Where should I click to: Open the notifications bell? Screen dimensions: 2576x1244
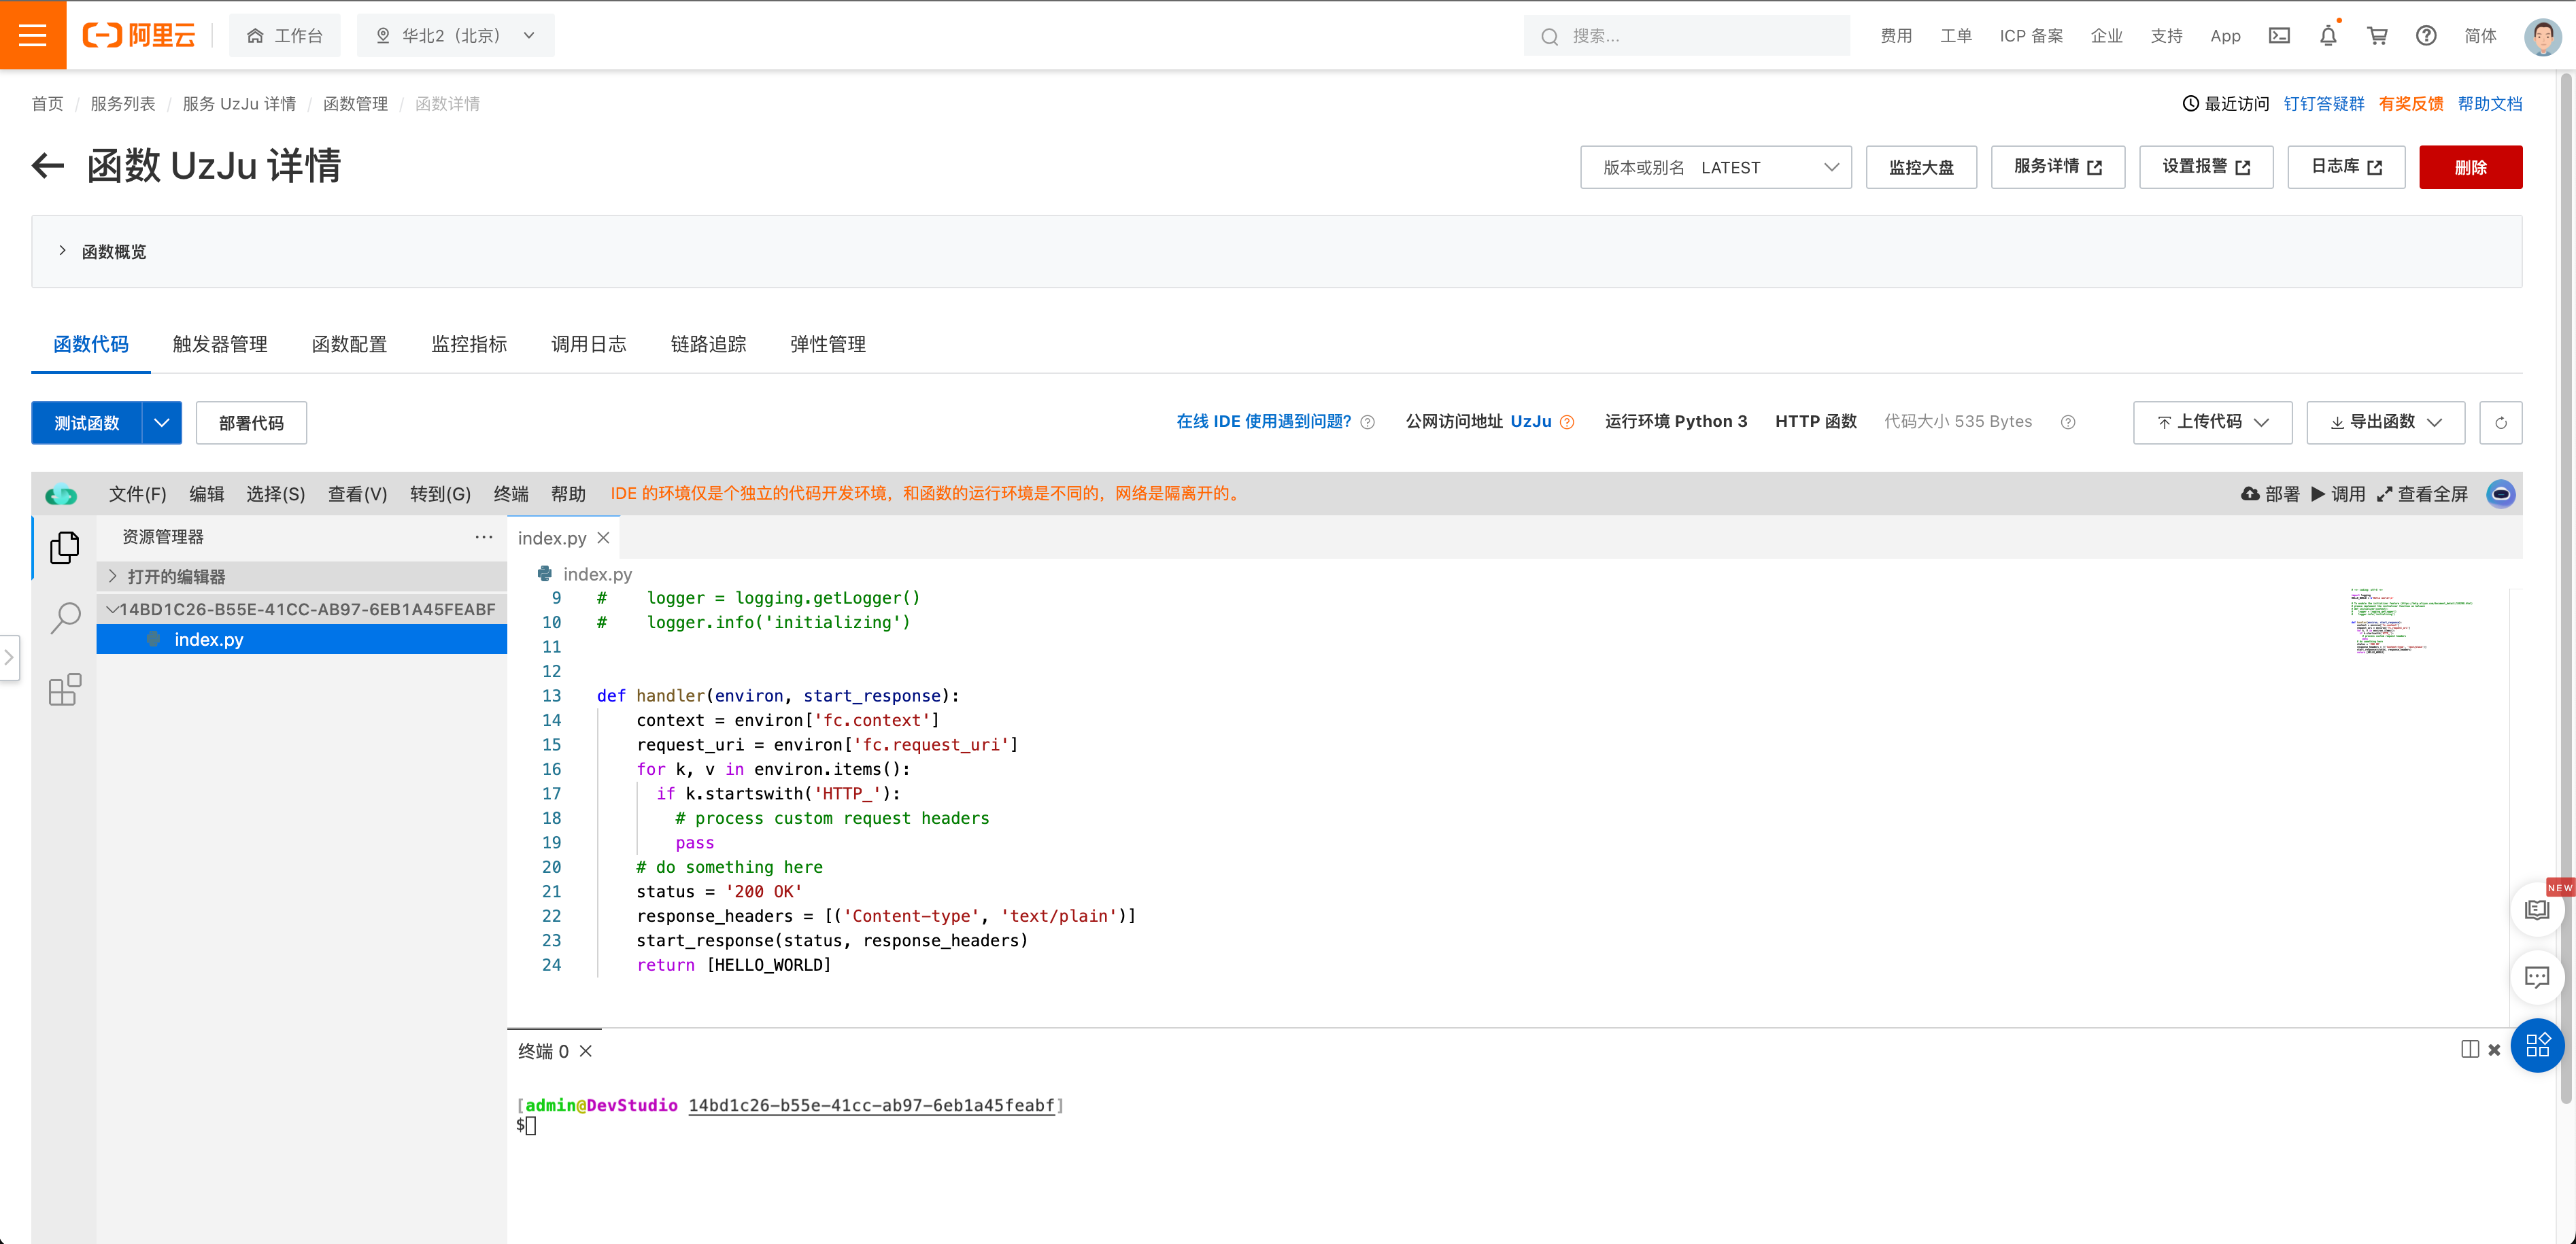(2328, 35)
